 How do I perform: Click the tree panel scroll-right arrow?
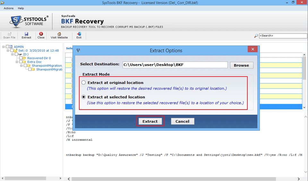[60, 178]
